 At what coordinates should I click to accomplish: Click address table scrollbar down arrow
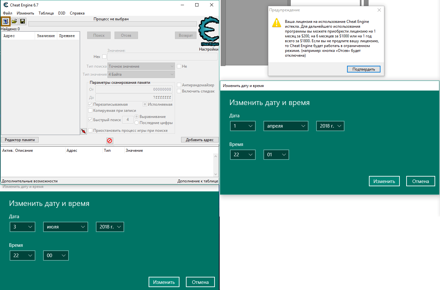pyautogui.click(x=216, y=174)
